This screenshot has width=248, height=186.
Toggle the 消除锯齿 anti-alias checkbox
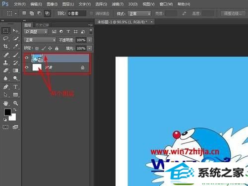click(x=91, y=13)
